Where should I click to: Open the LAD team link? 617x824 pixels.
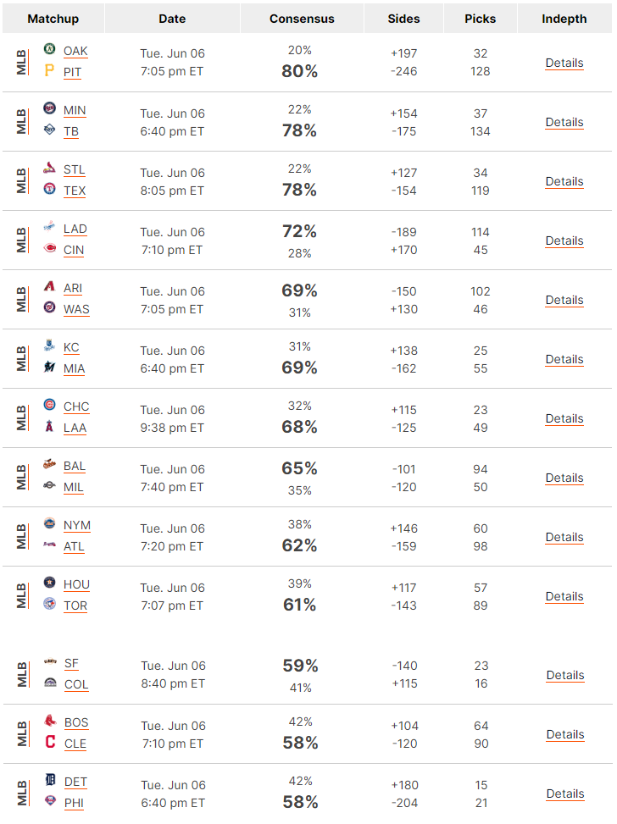click(75, 229)
